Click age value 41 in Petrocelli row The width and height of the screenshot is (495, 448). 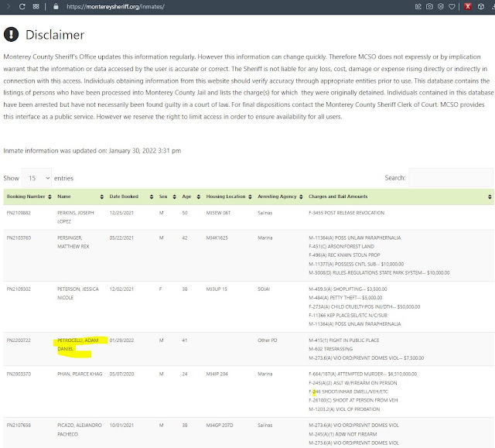[x=185, y=340]
